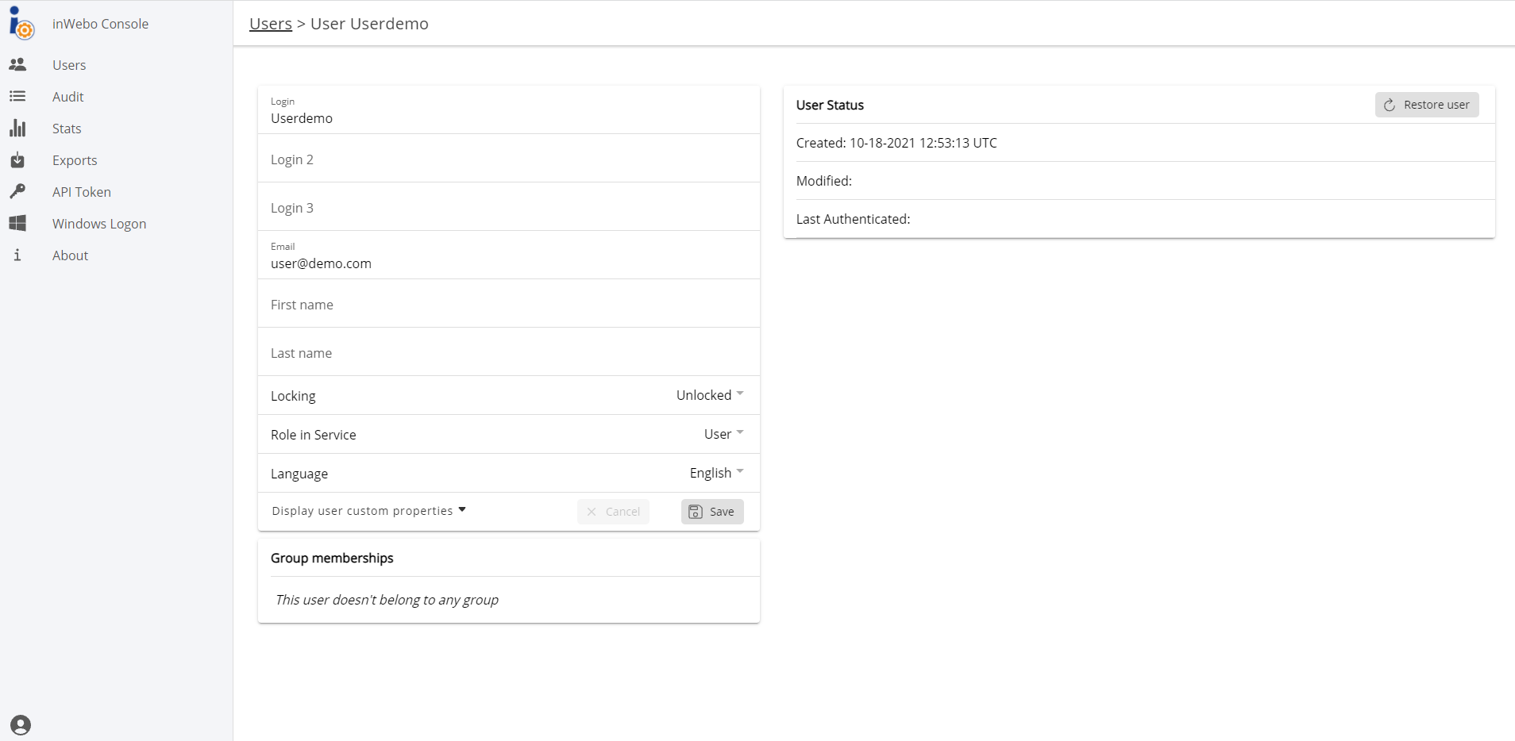Go to the Stats menu item
The width and height of the screenshot is (1515, 741).
point(67,129)
